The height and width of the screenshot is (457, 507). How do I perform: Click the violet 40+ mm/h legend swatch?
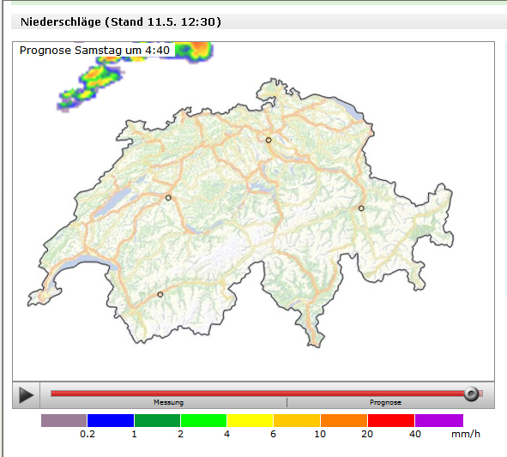point(439,420)
